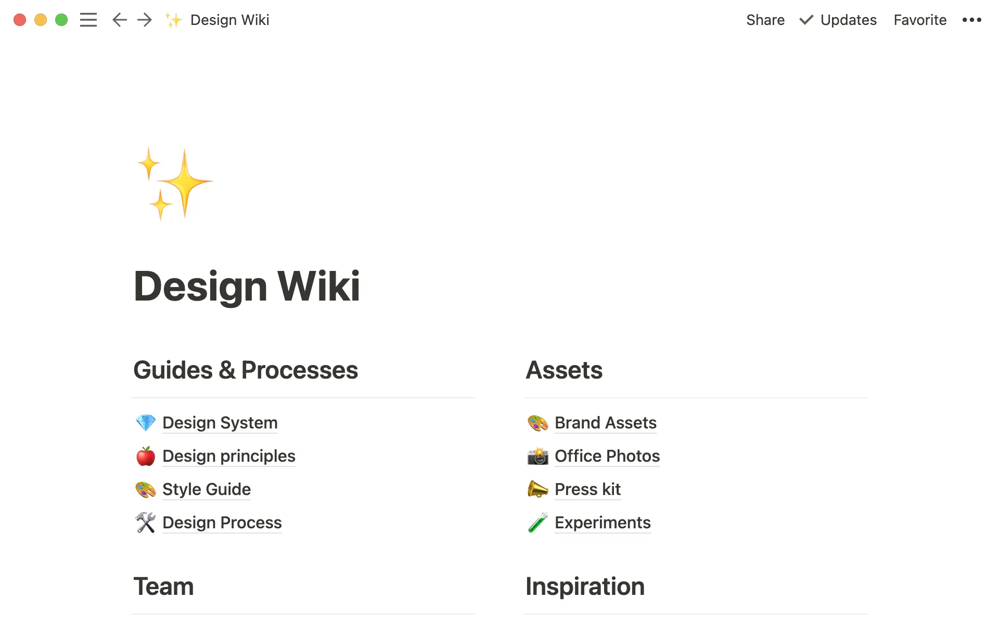Viewport: 999px width, 624px height.
Task: Click the test tube icon beside Experiments
Action: (x=537, y=523)
